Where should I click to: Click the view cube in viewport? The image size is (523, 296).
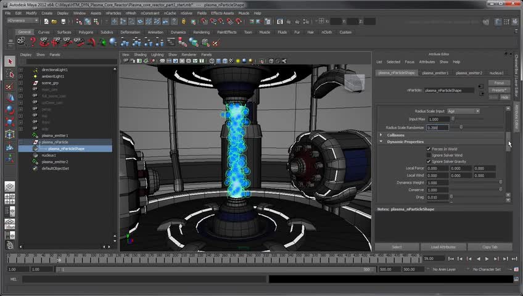point(355,82)
